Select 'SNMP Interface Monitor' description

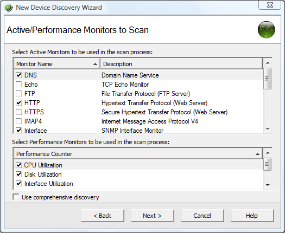132,131
